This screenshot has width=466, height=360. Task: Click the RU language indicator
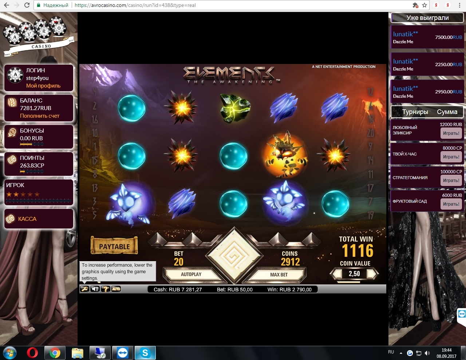pyautogui.click(x=391, y=352)
